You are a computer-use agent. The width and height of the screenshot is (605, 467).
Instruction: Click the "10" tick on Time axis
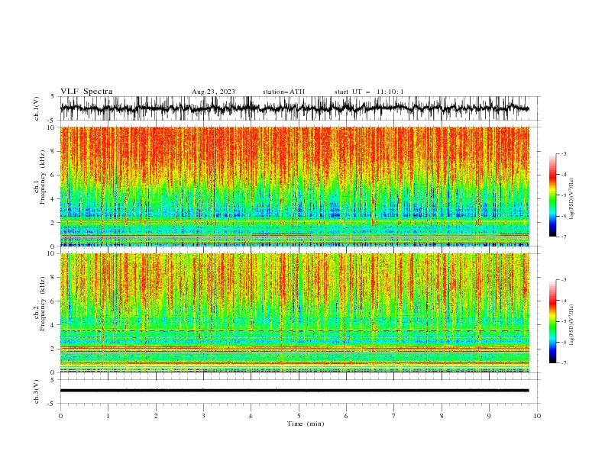pos(537,416)
